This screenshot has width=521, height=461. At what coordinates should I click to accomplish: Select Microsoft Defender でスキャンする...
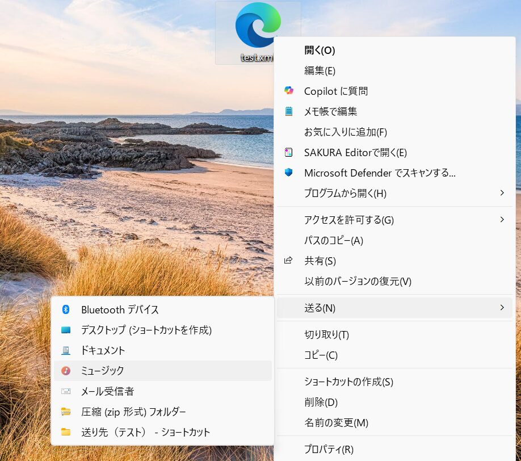tap(394, 173)
